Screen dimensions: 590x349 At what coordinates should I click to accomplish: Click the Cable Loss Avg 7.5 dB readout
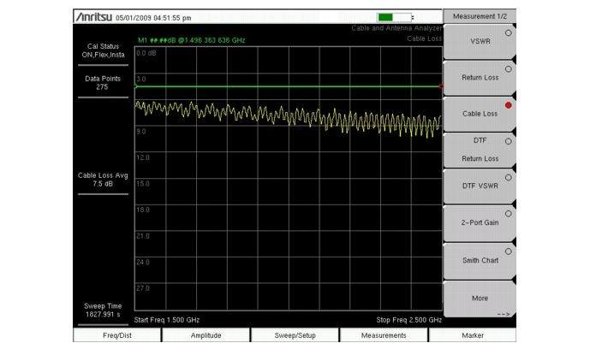(103, 180)
